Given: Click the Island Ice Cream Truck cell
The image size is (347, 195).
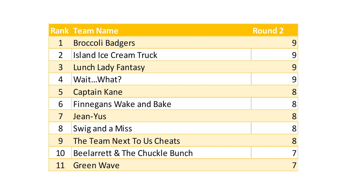Looking at the screenshot, I should click(115, 55).
